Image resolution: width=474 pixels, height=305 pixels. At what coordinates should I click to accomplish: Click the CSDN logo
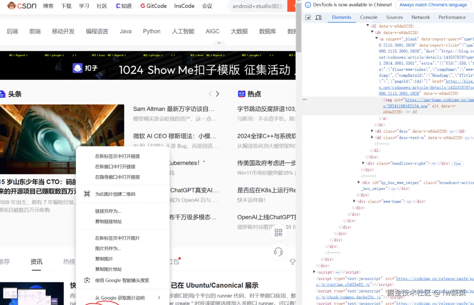[x=22, y=6]
